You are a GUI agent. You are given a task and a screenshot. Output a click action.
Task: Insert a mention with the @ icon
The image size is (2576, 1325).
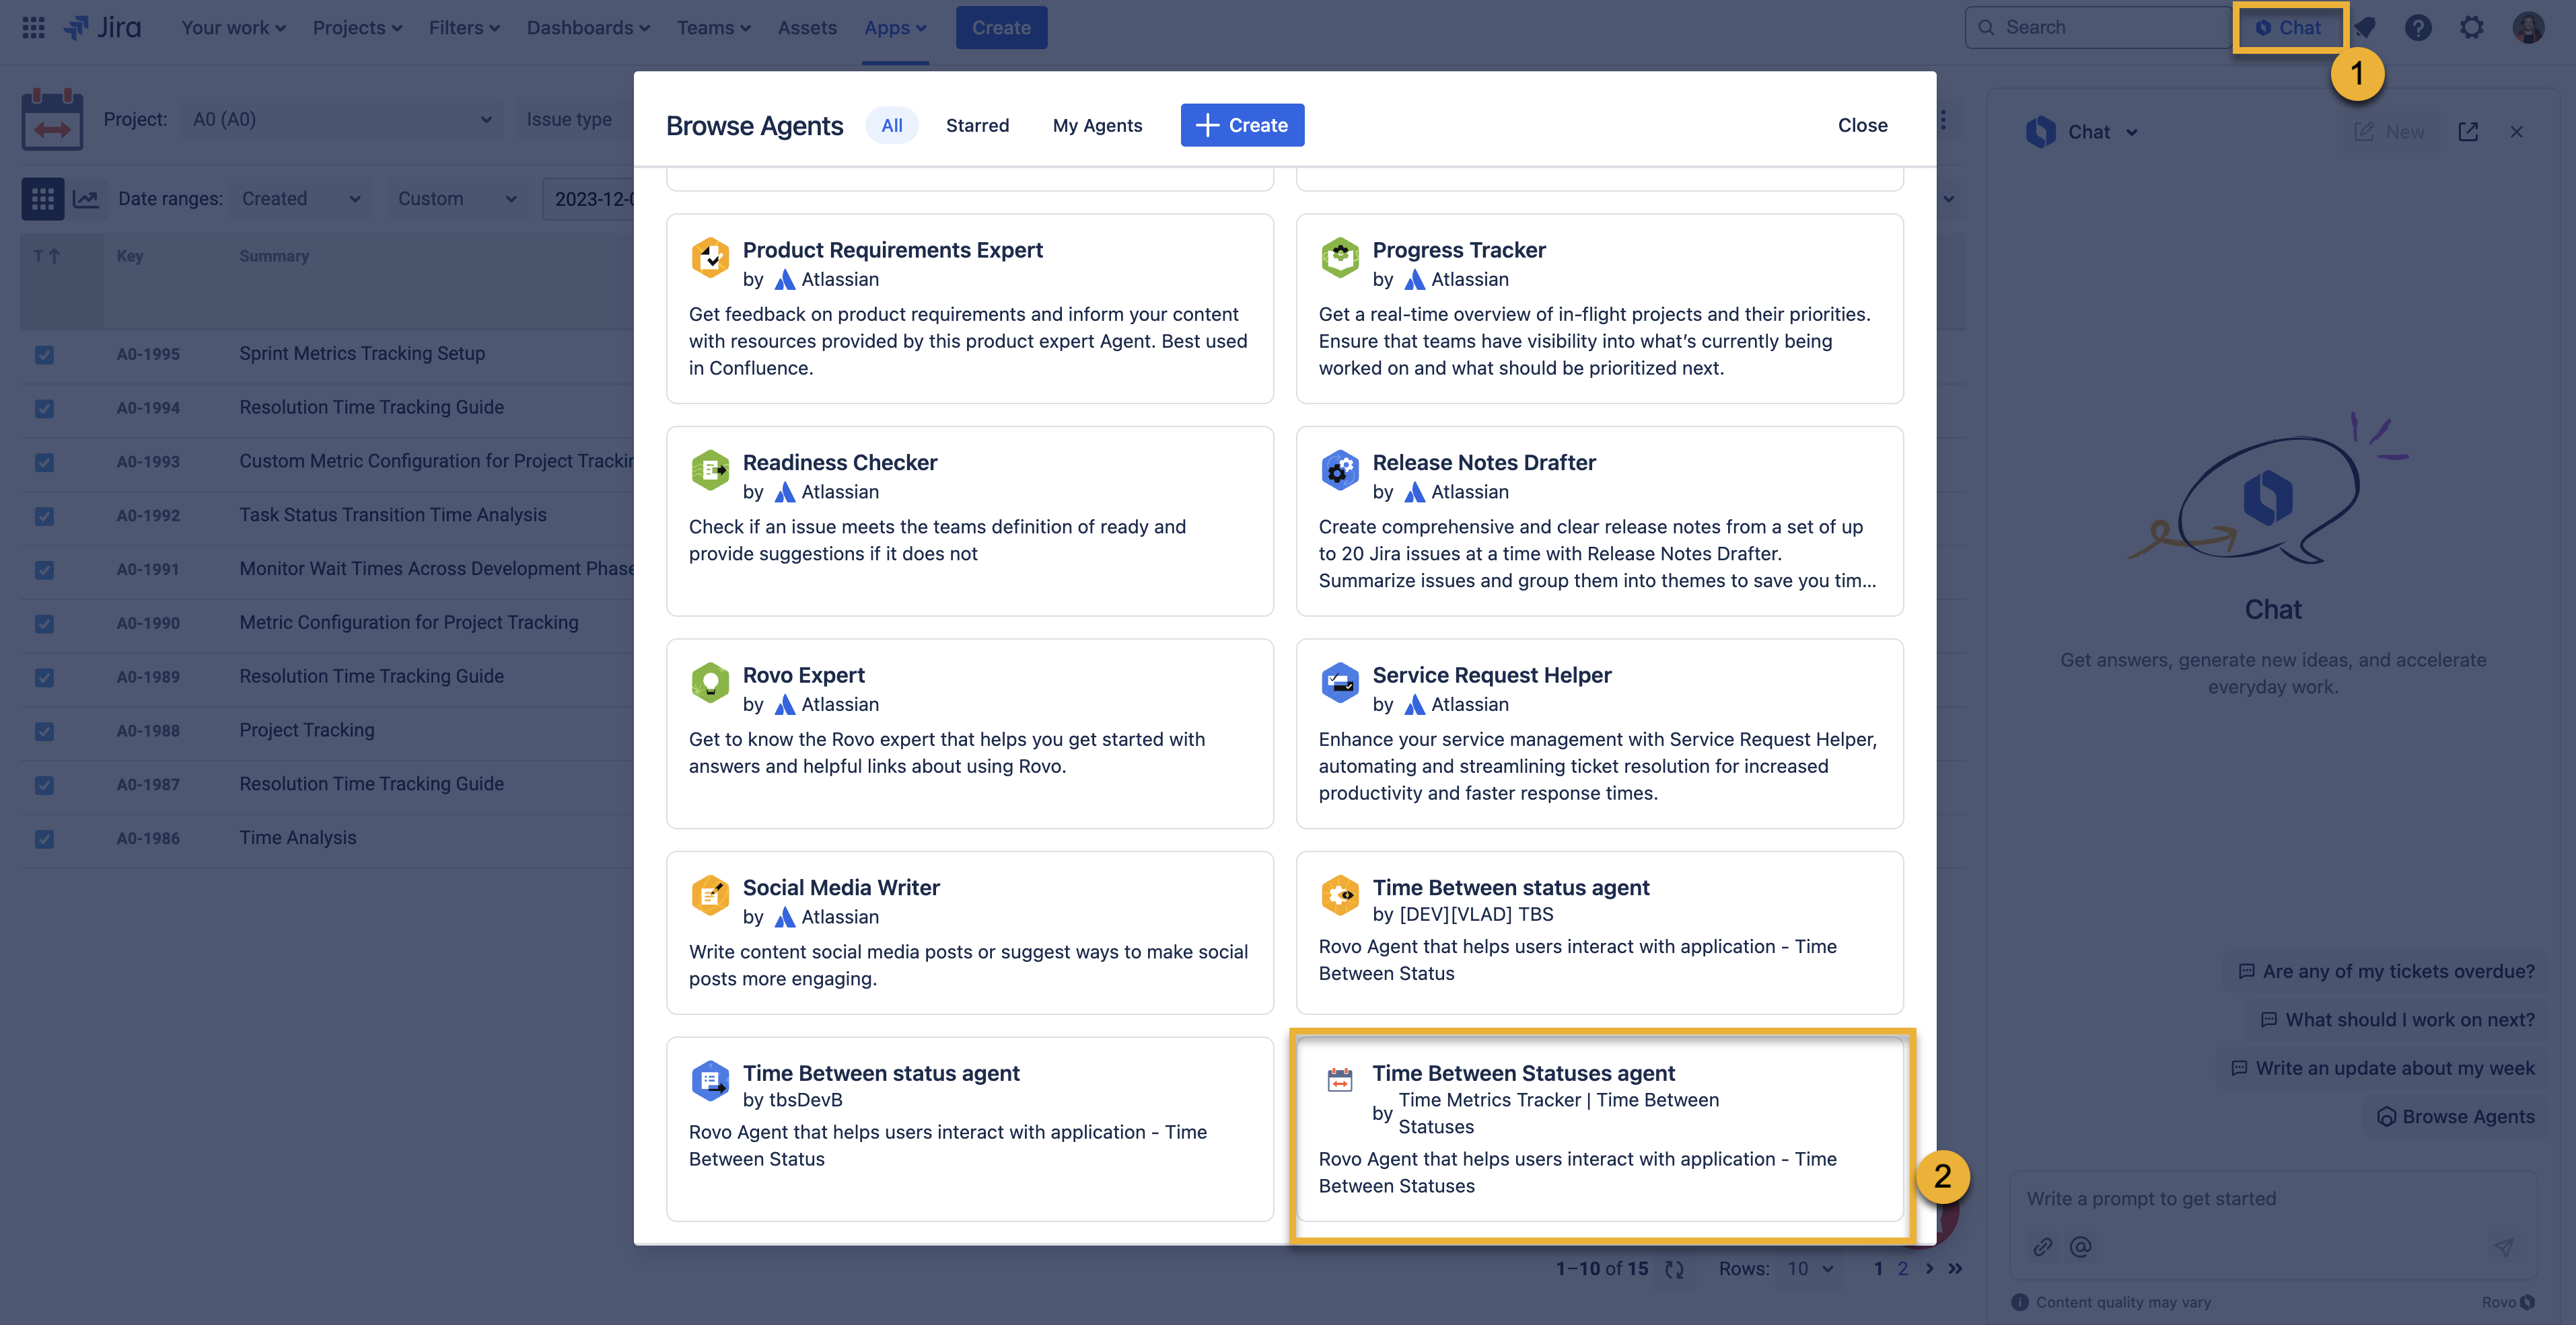pyautogui.click(x=2081, y=1246)
